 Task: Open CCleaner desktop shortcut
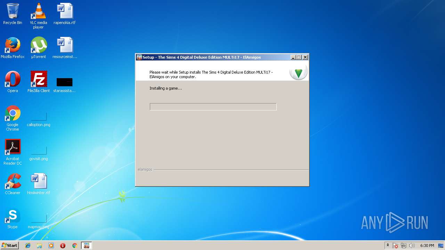[13, 184]
